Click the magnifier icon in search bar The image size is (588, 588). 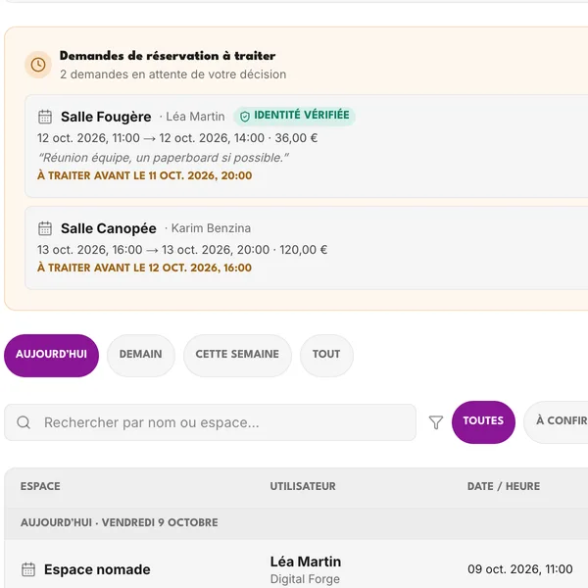point(24,422)
